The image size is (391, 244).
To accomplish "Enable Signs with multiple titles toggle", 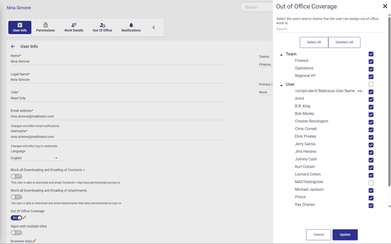I will tap(16, 233).
